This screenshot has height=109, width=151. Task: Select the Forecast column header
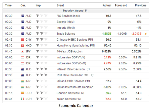[x=121, y=5]
